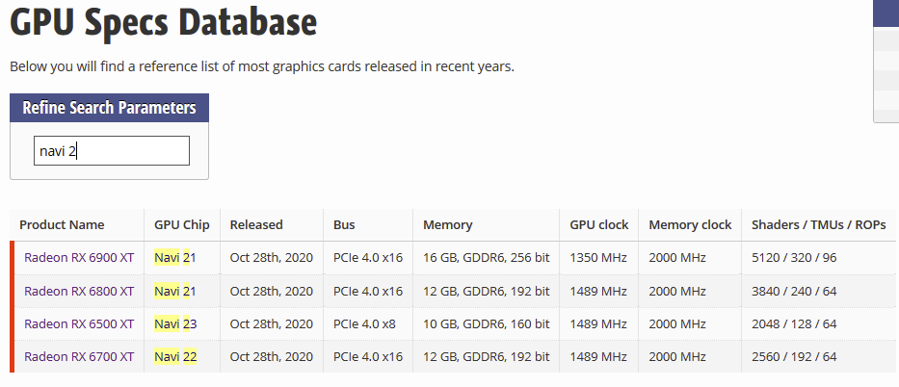Click the Shaders / TMUs / ROPs header
Image resolution: width=899 pixels, height=387 pixels.
(819, 225)
